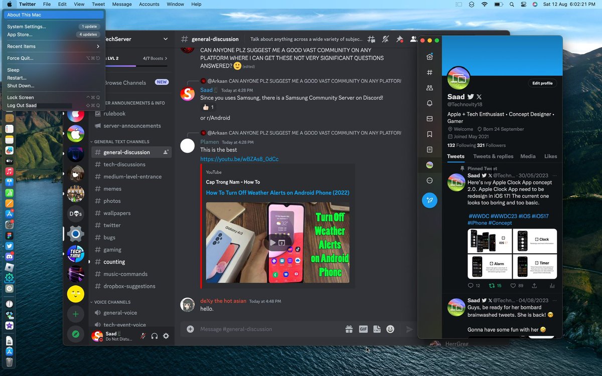This screenshot has height=376, width=602.
Task: Share the pinned Apple Clock tweet
Action: coord(534,286)
